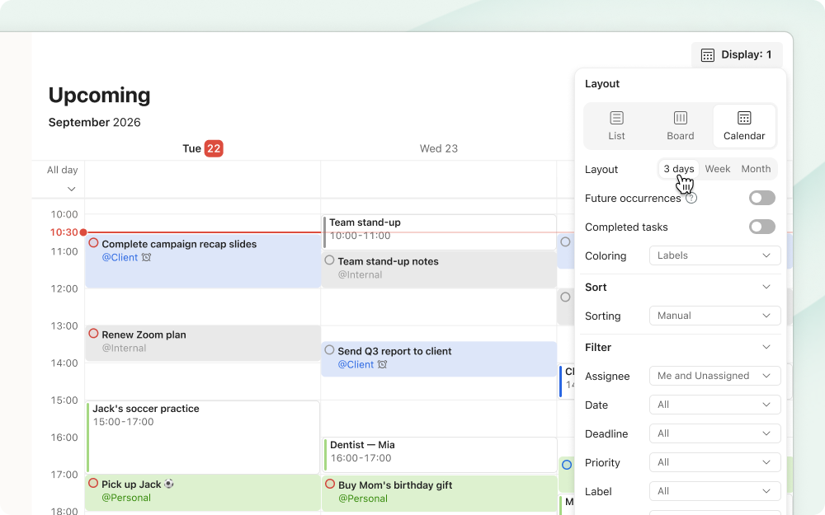
Task: Open the Sorting dropdown set to Manual
Action: (714, 316)
